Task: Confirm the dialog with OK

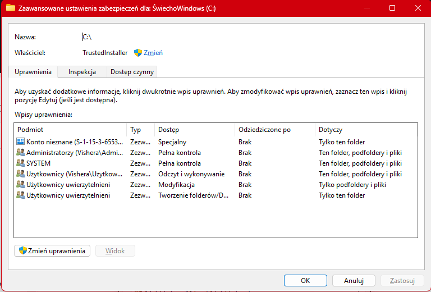Action: pos(305,280)
